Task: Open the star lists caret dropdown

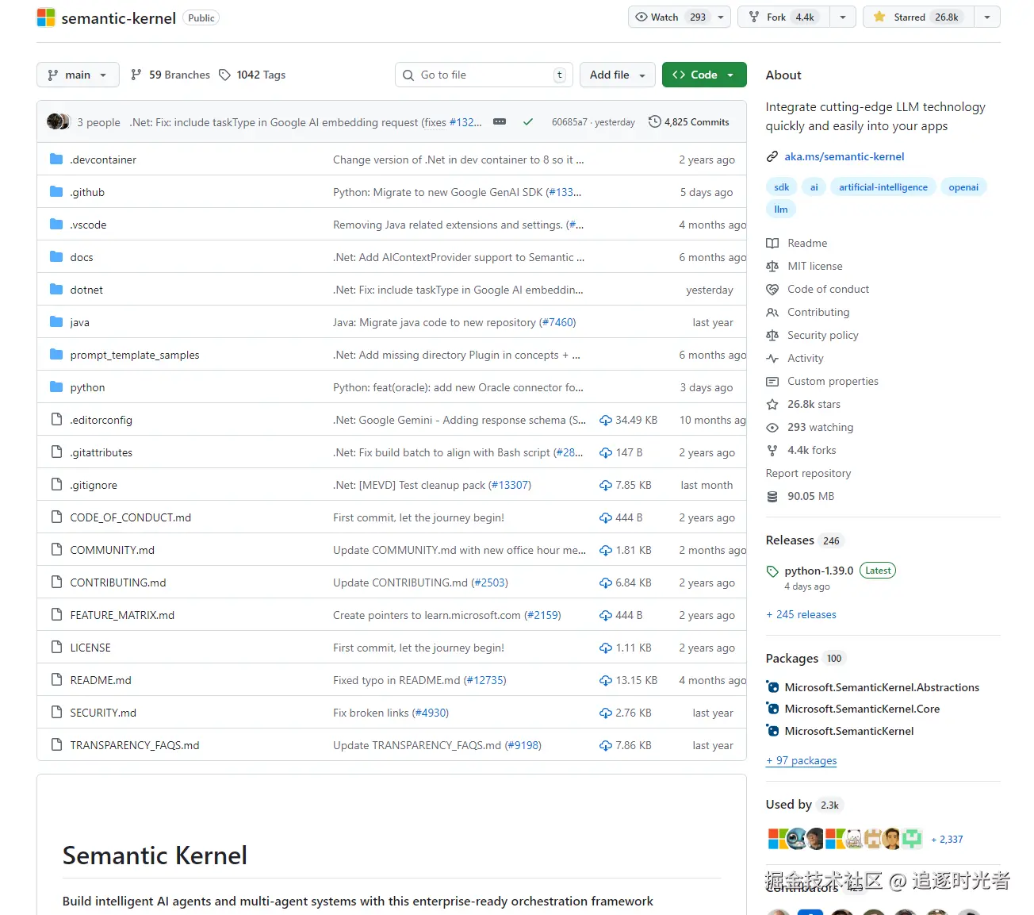Action: 987,17
